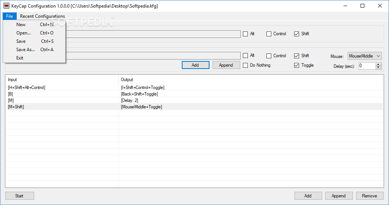Click the Input column header
Screen dimensions: 389x205
(x=62, y=80)
